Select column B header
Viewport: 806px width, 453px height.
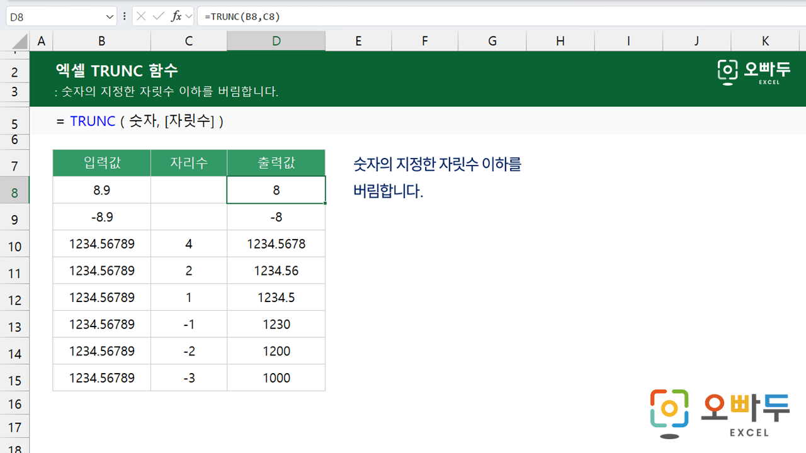101,42
